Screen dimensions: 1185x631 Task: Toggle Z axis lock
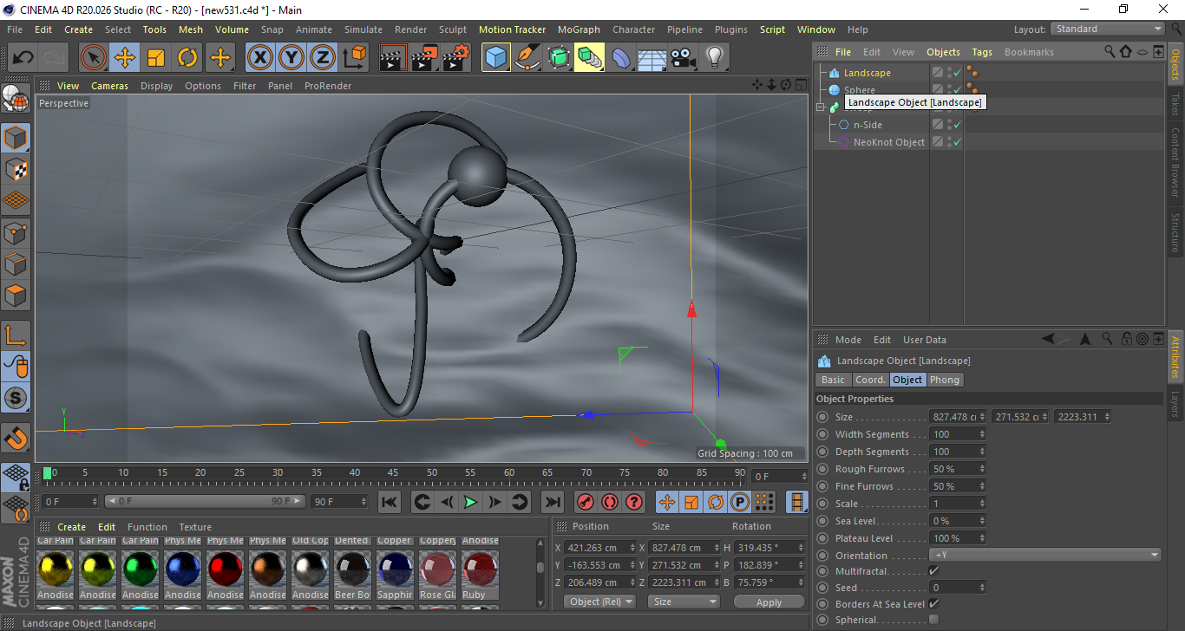(323, 58)
